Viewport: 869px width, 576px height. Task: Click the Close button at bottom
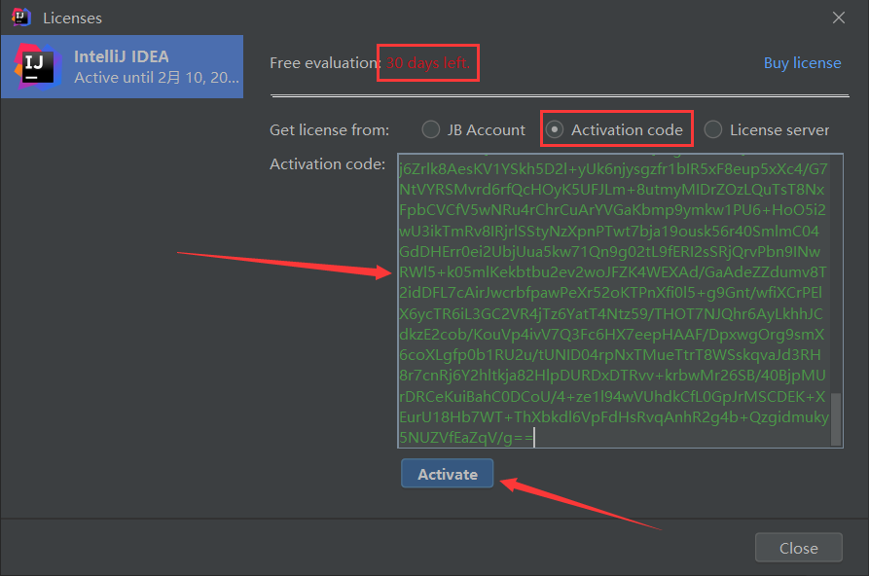pyautogui.click(x=799, y=548)
